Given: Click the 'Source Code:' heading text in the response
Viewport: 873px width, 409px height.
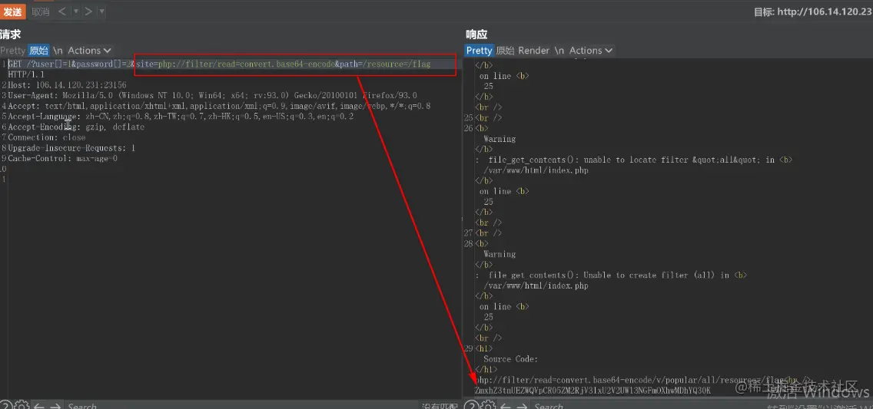Looking at the screenshot, I should [x=510, y=359].
